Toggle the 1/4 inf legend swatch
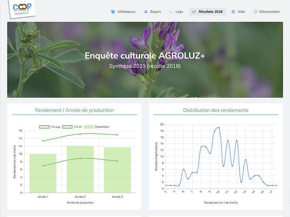290x217 pixels. pyautogui.click(x=67, y=127)
